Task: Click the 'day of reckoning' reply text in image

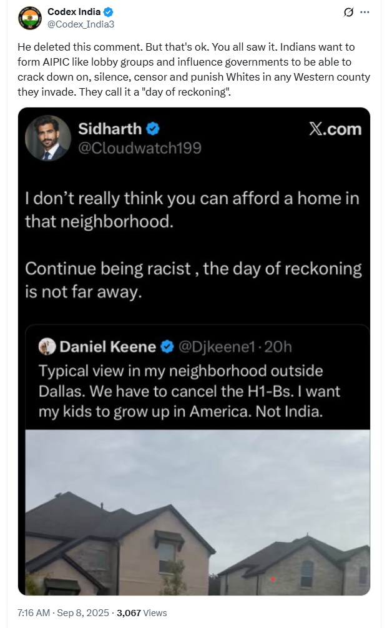Action: point(193,280)
